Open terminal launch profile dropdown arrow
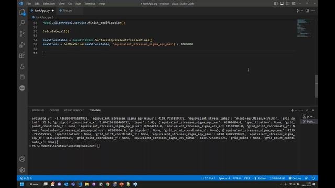335x188 pixels. coord(296,110)
